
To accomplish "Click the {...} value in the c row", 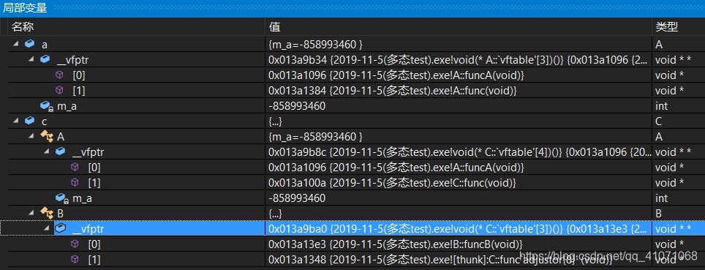I will coord(275,121).
